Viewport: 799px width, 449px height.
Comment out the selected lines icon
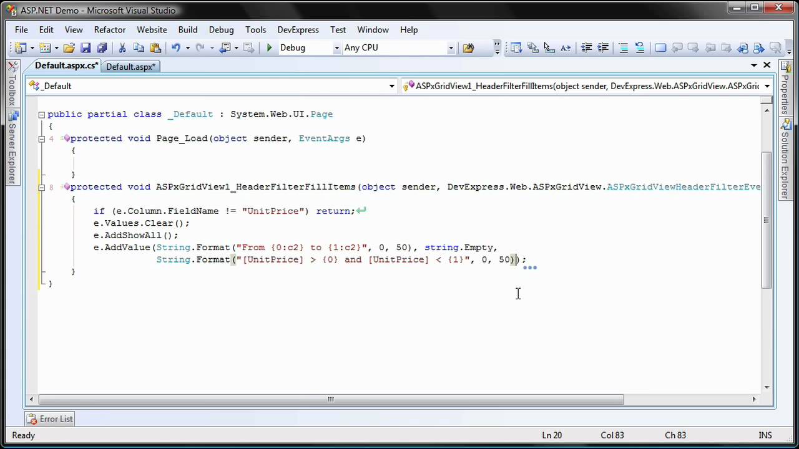623,48
